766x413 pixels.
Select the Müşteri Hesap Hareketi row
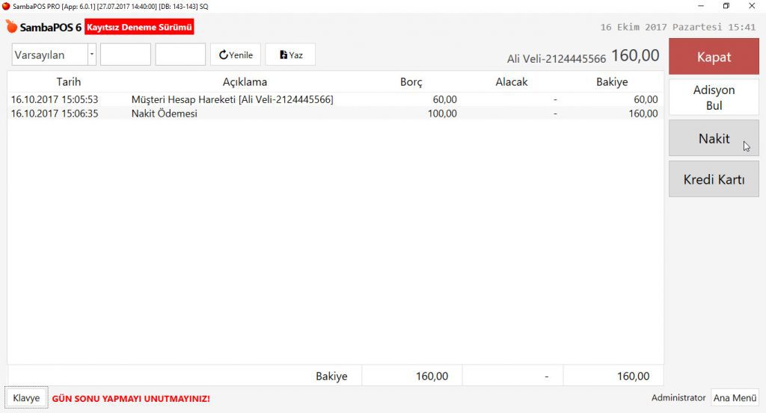[x=232, y=99]
